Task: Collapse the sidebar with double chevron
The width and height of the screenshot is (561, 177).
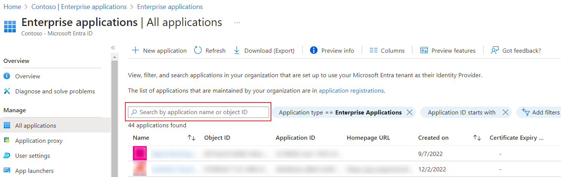Action: (x=113, y=48)
